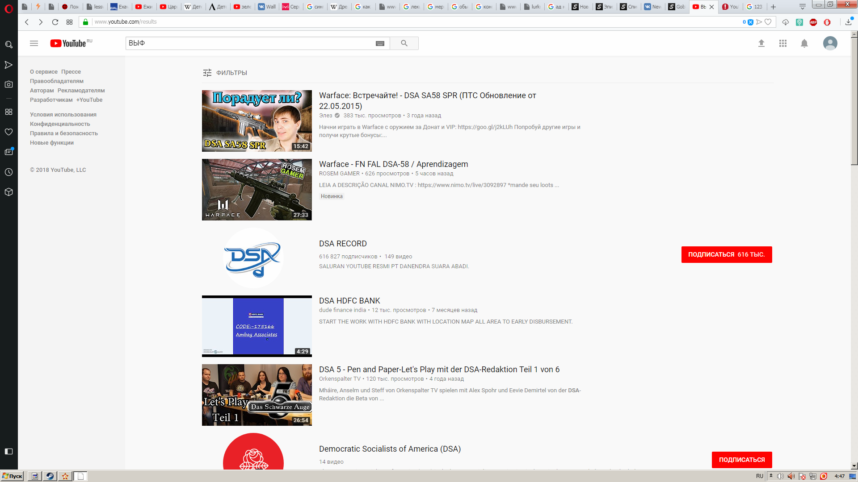Open the browser downloads arrow icon
Viewport: 858px width, 482px height.
point(849,21)
